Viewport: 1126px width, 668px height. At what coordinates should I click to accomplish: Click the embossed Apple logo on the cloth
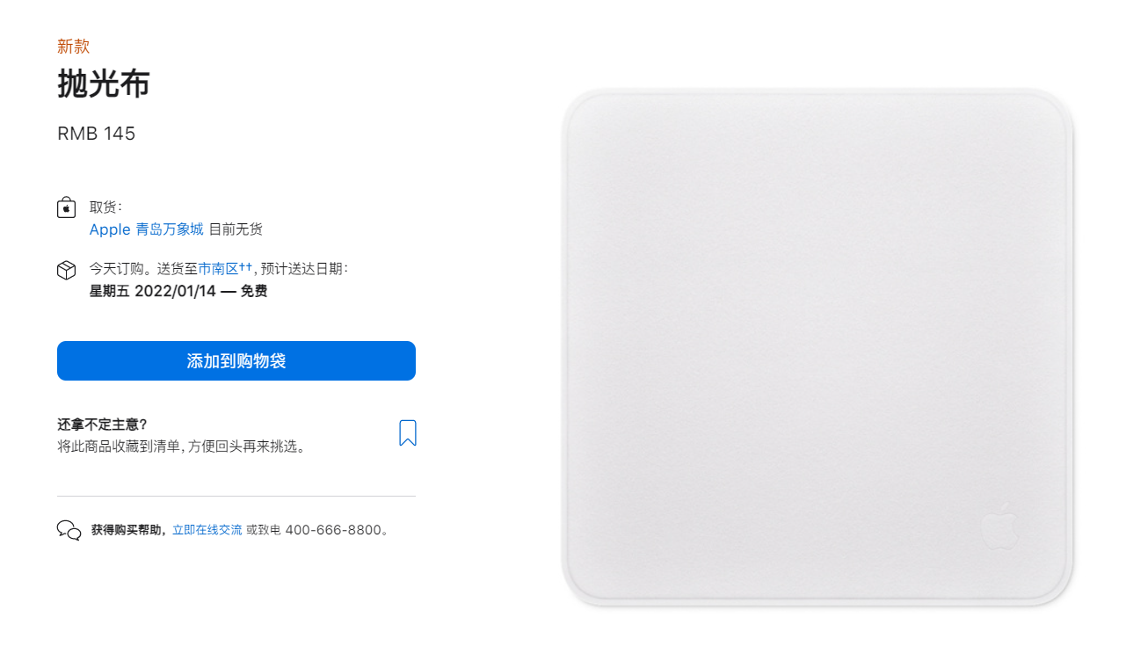[x=999, y=526]
